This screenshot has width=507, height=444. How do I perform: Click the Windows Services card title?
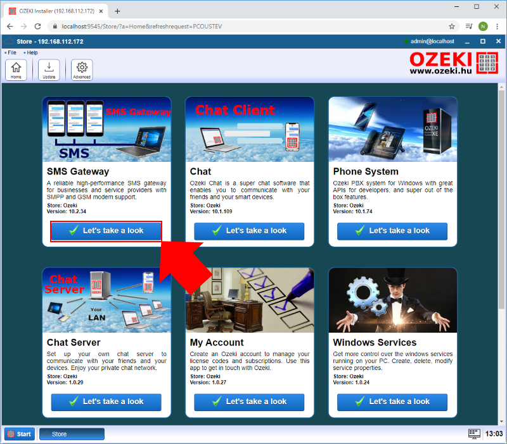375,343
